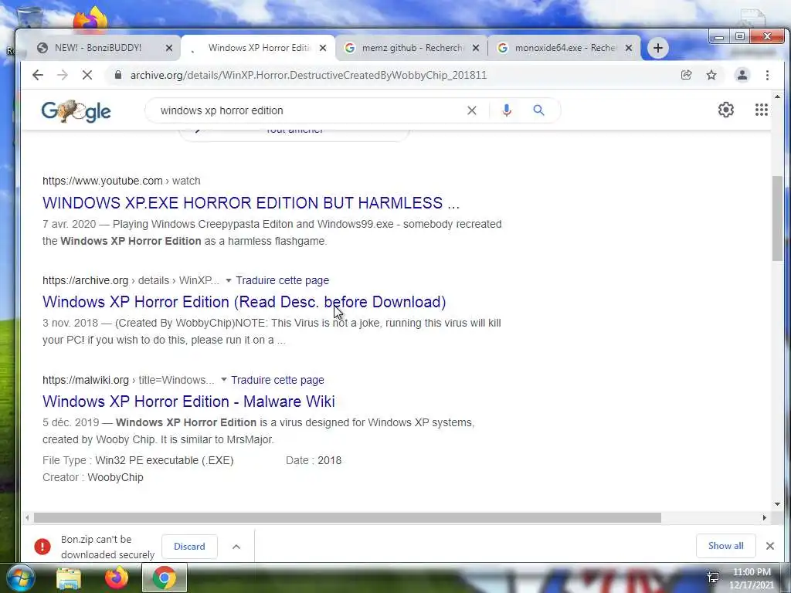791x593 pixels.
Task: Open a new tab with plus button
Action: pos(658,48)
